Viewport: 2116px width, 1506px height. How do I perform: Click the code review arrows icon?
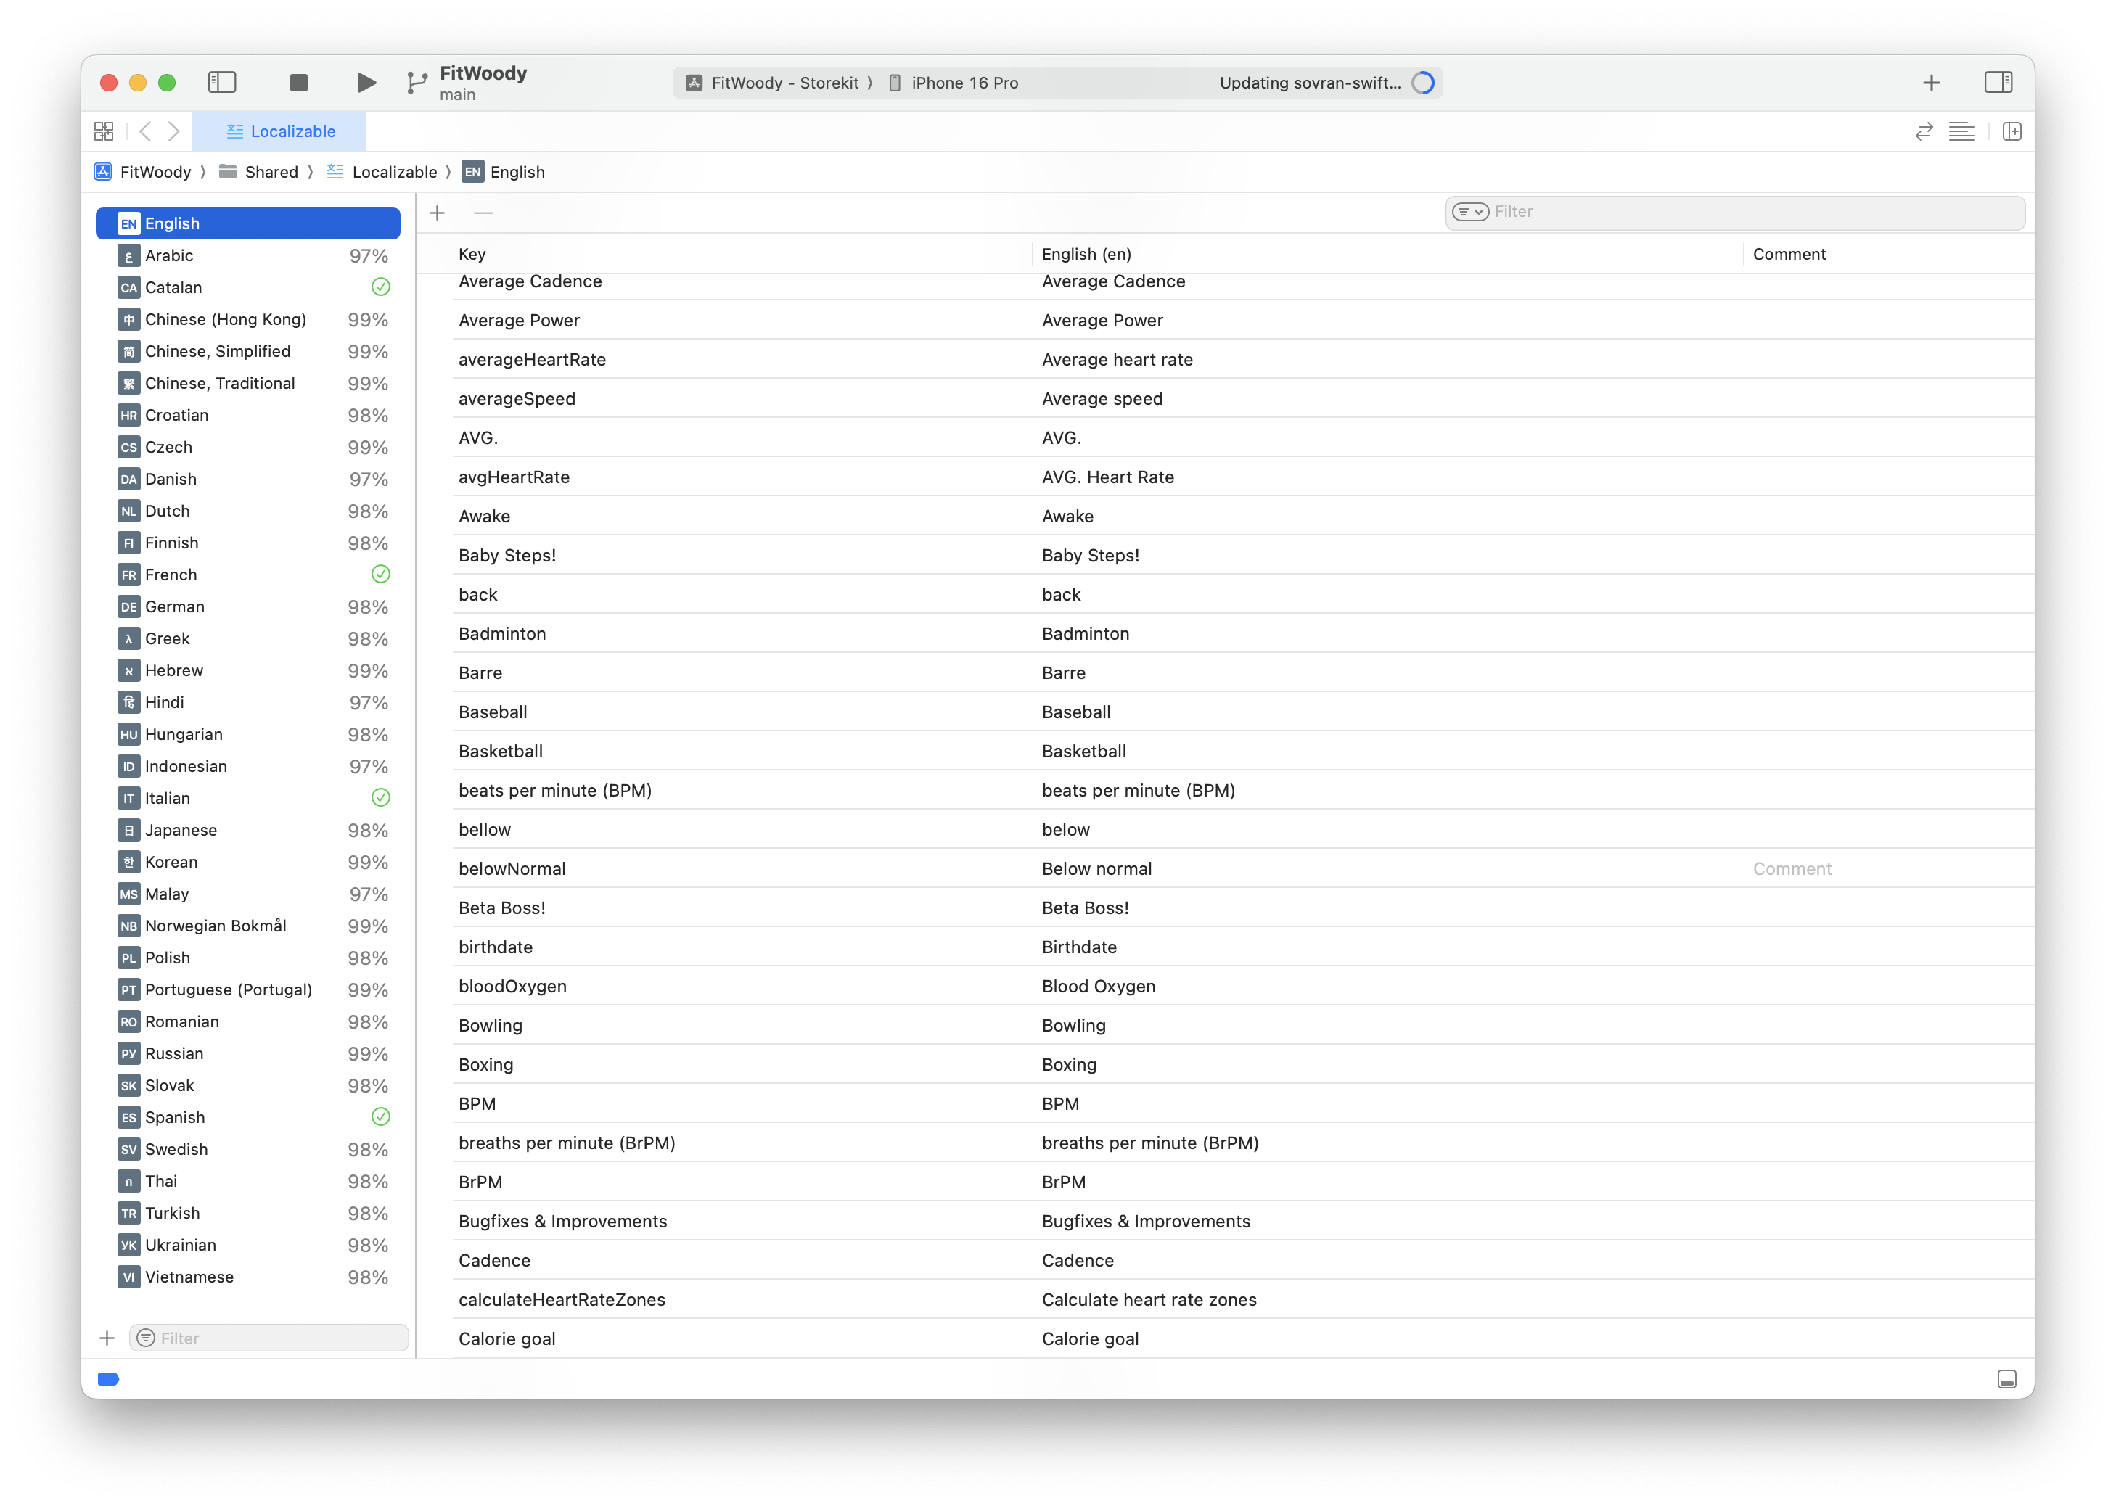point(1924,132)
